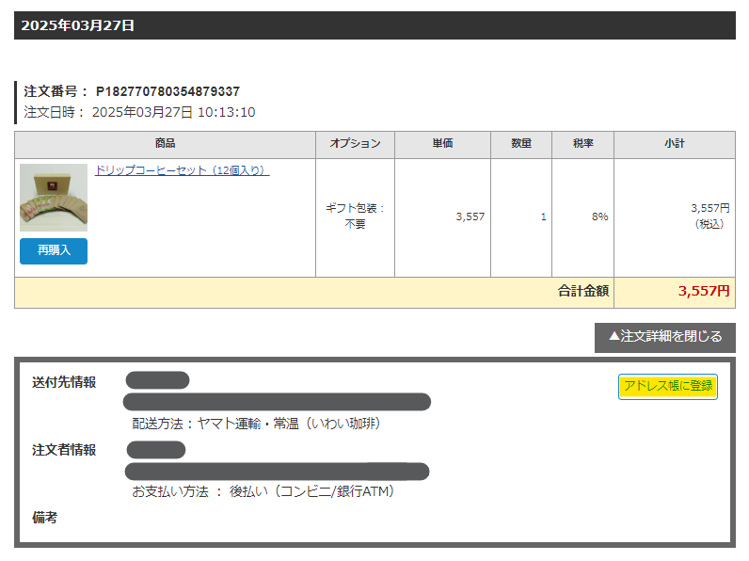This screenshot has width=749, height=561.
Task: Click the 配送方法 ヤマト運輸 shipping line
Action: (256, 424)
